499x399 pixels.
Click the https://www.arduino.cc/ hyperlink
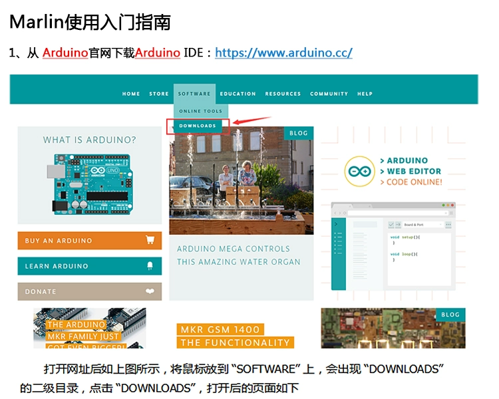(283, 53)
